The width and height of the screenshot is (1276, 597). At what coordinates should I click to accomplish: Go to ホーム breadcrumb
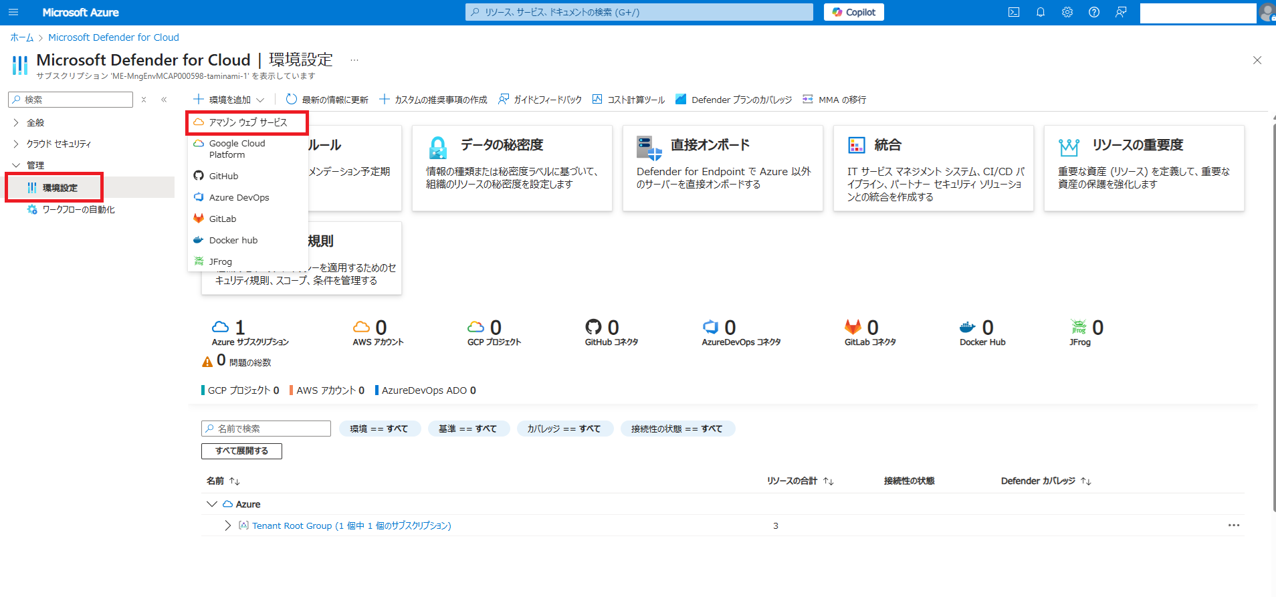tap(21, 37)
